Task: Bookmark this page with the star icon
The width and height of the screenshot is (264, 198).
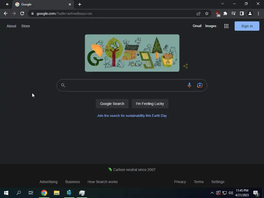Action: tap(207, 13)
